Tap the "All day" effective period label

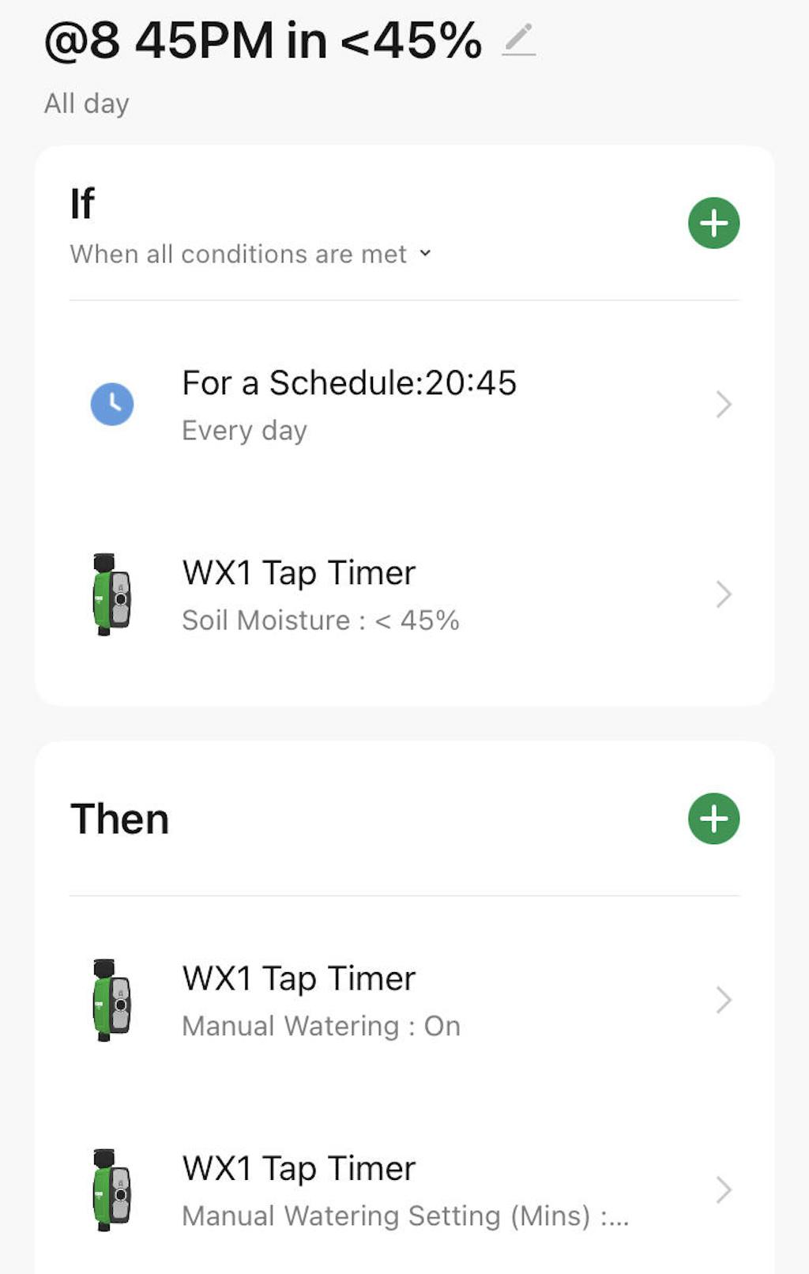(x=87, y=104)
